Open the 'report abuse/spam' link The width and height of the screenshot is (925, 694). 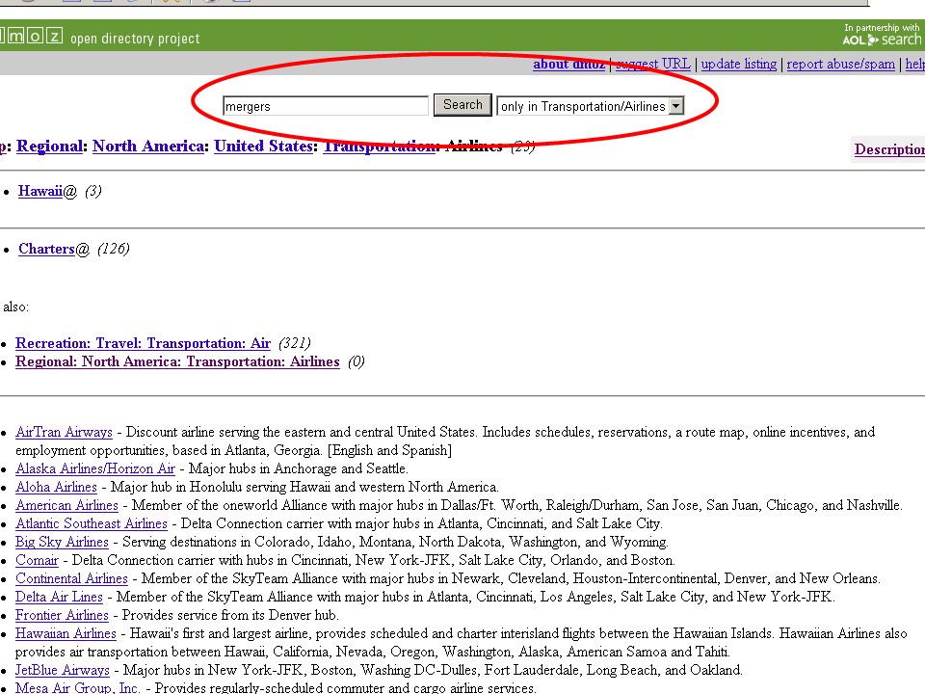coord(840,64)
